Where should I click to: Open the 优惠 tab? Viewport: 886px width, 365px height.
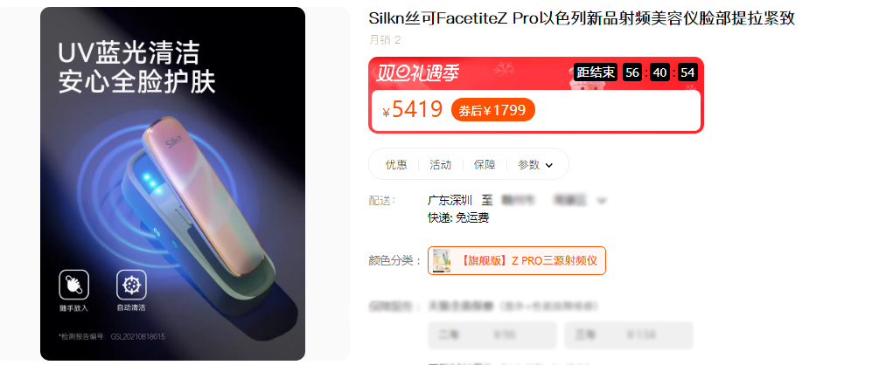click(x=396, y=165)
